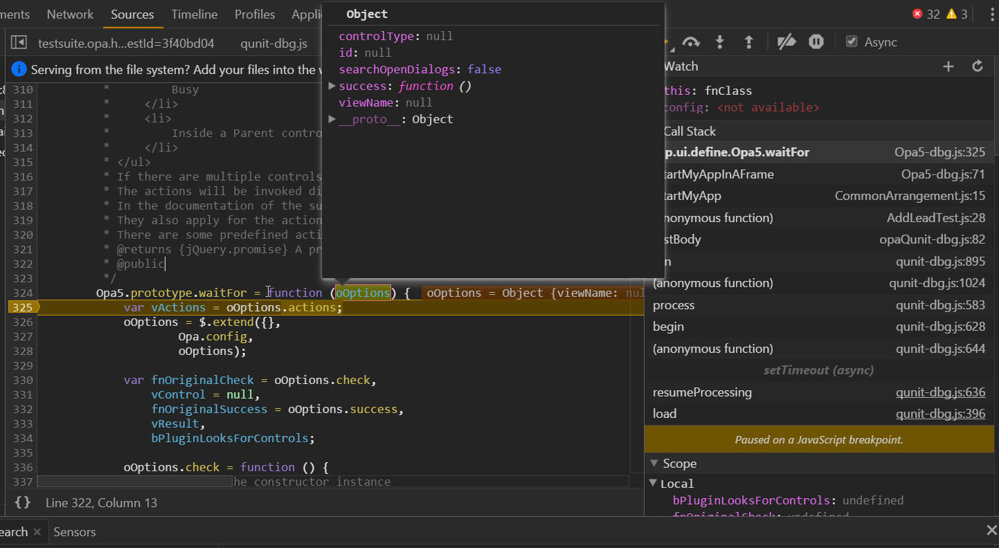Toggle the breakpoint on line 325

pos(21,307)
